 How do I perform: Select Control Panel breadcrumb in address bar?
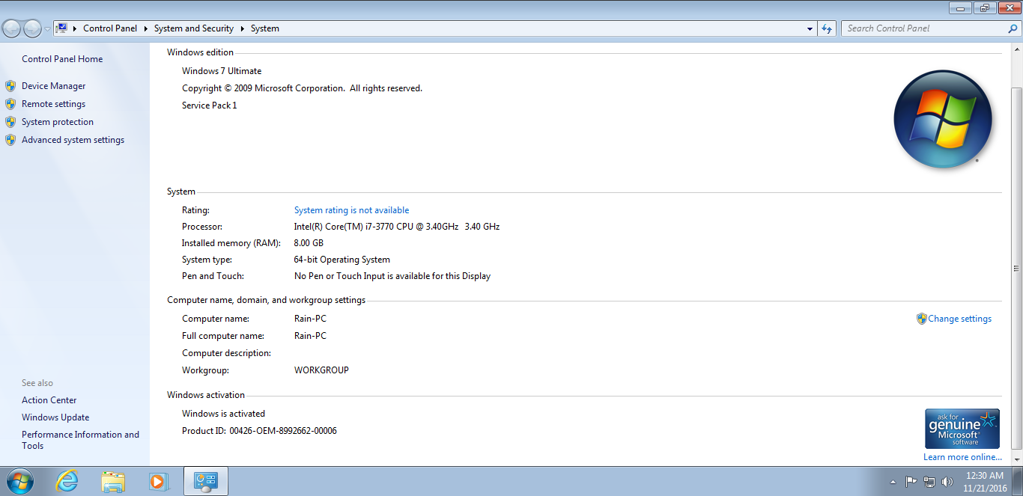tap(110, 28)
